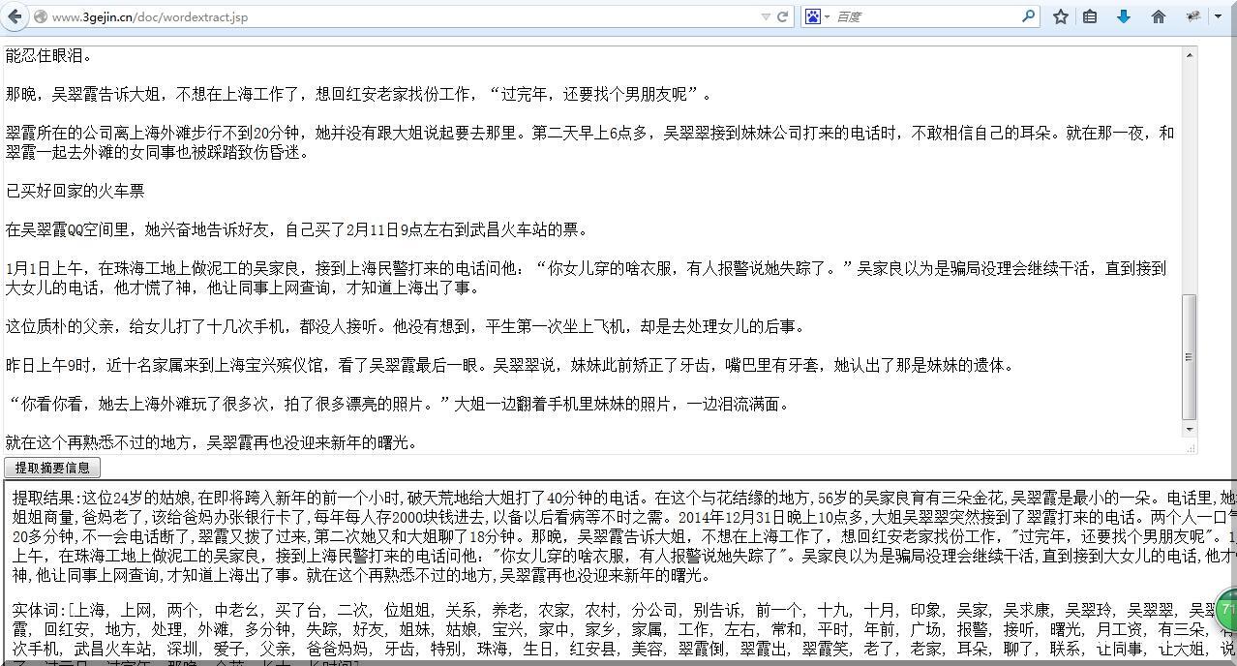Image resolution: width=1237 pixels, height=666 pixels.
Task: Bookmark this page with the star icon
Action: 1061,16
